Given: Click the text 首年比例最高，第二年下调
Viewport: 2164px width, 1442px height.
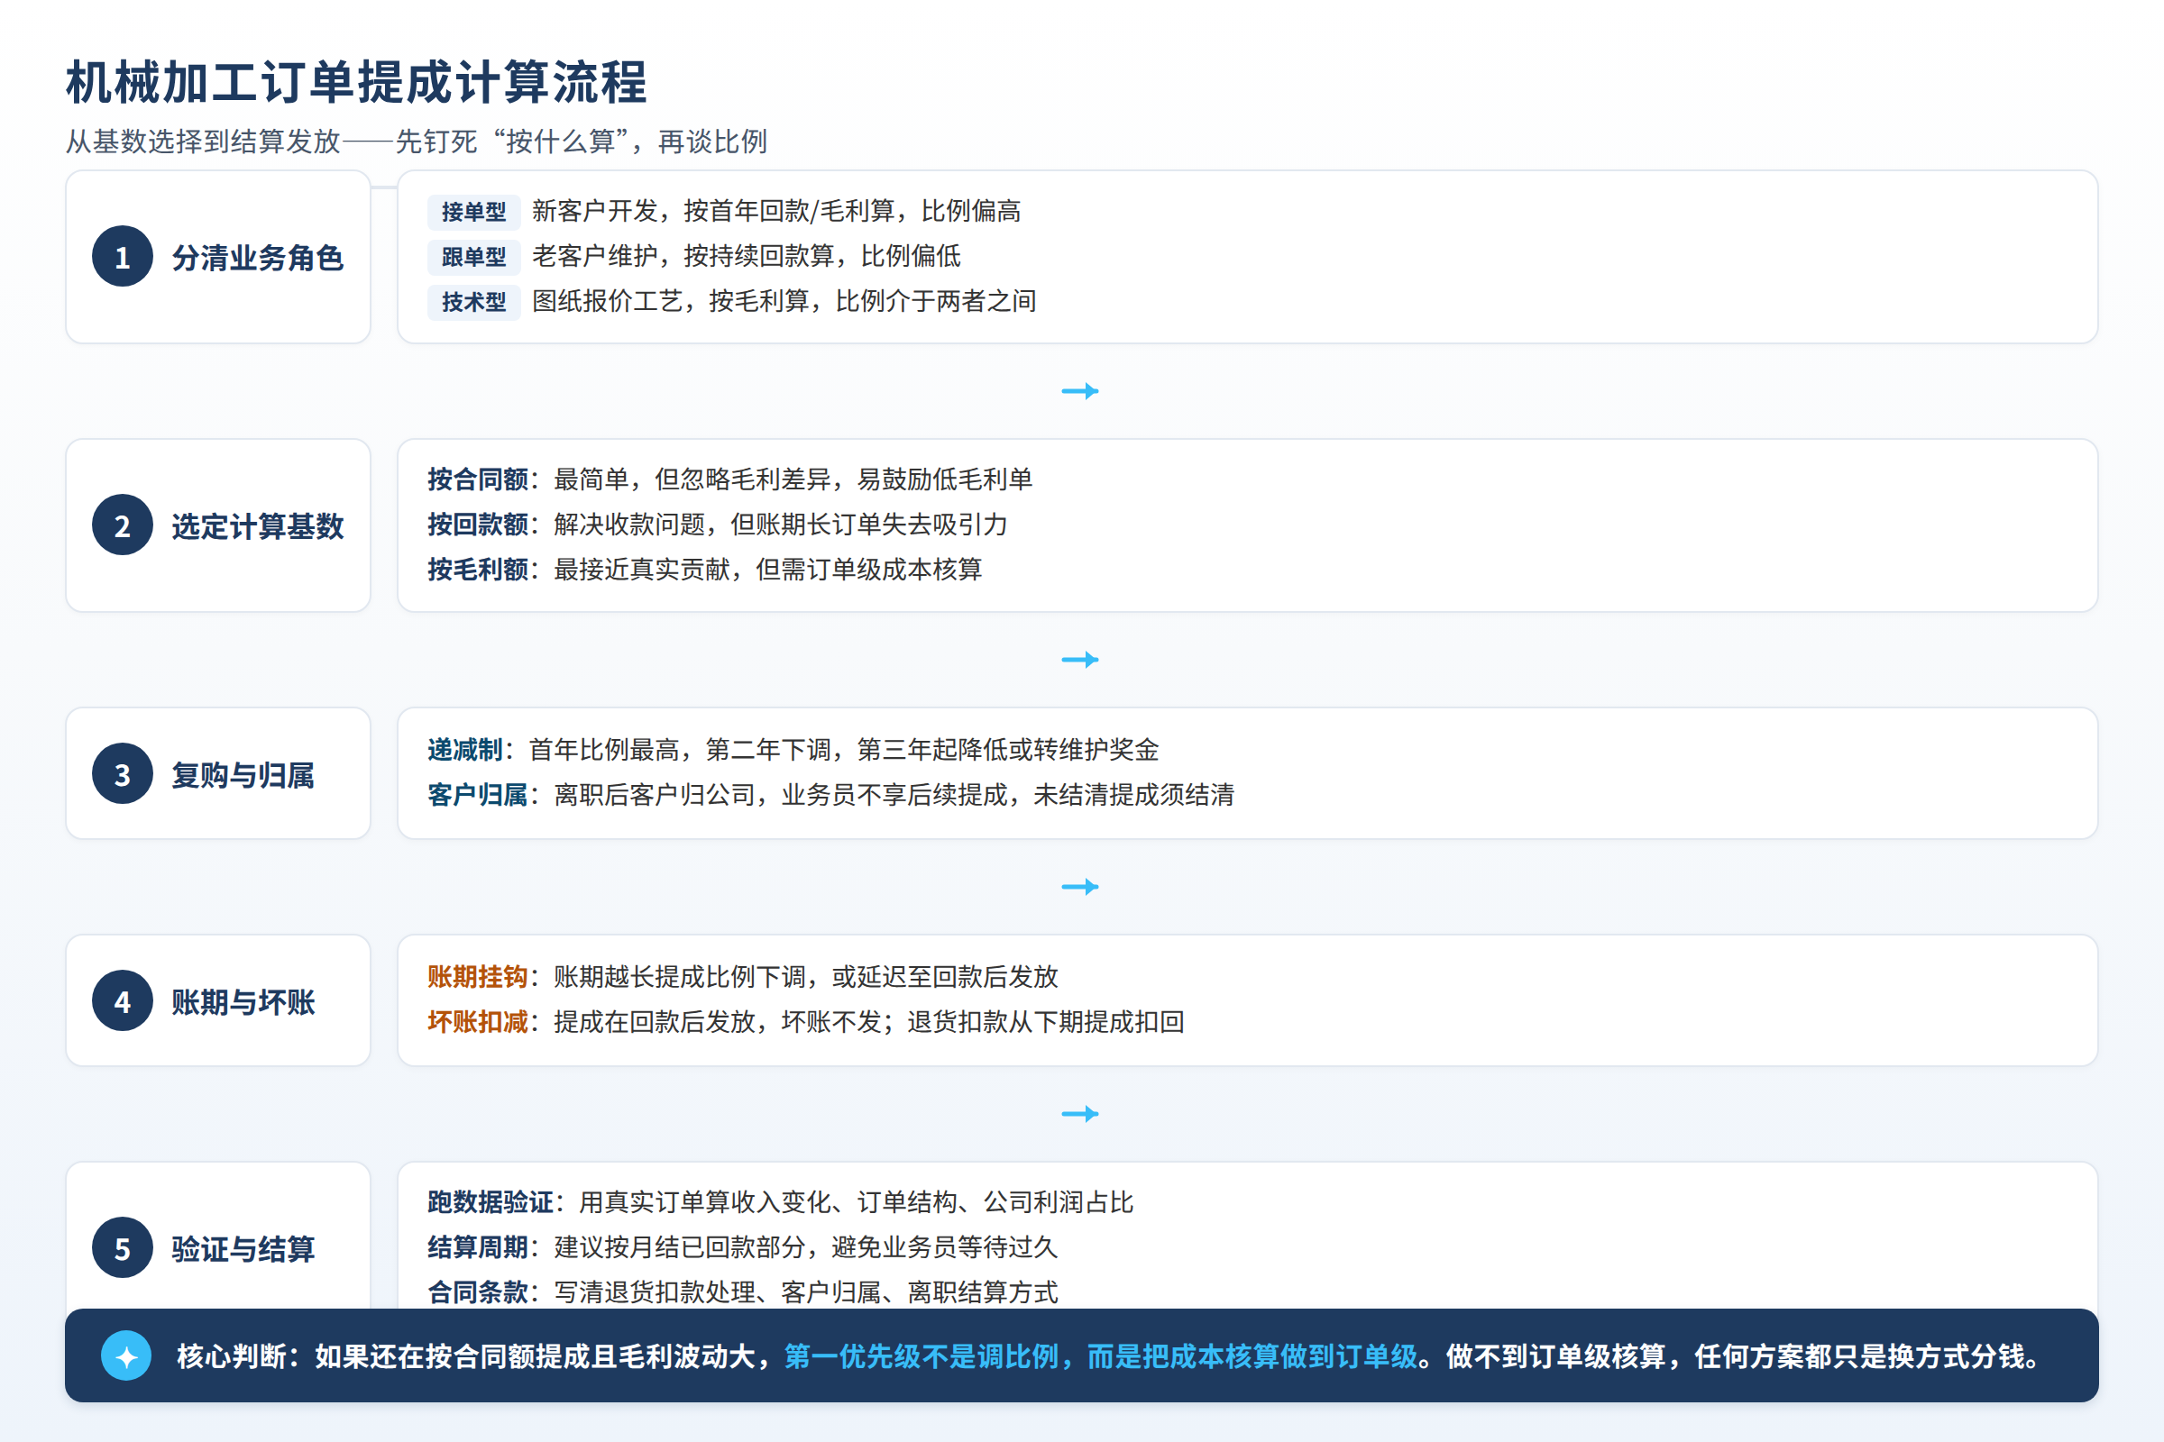Looking at the screenshot, I should (680, 750).
